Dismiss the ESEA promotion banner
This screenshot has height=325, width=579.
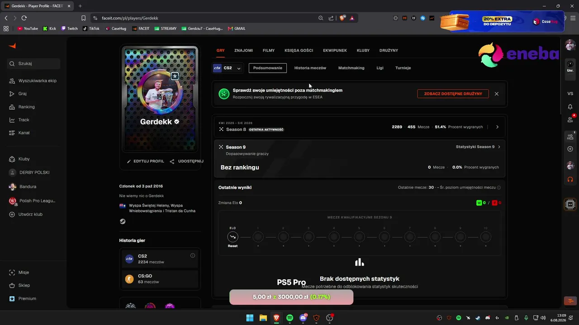pyautogui.click(x=497, y=94)
